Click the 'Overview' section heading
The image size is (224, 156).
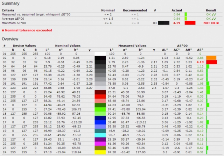point(10,39)
